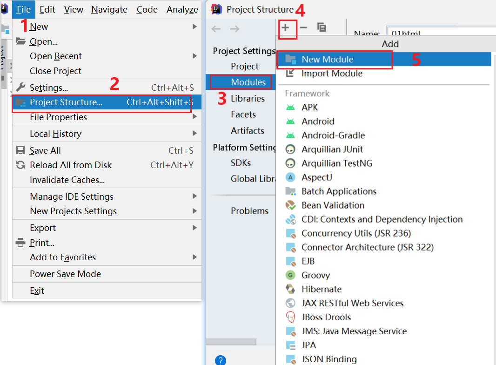Open the View menu
This screenshot has width=496, height=365.
74,9
